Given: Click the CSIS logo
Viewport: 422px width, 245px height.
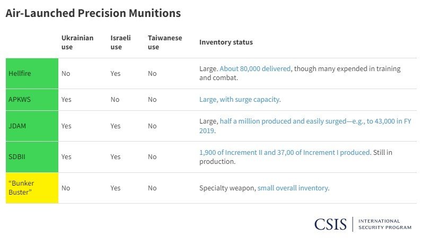Looking at the screenshot, I should tap(331, 224).
